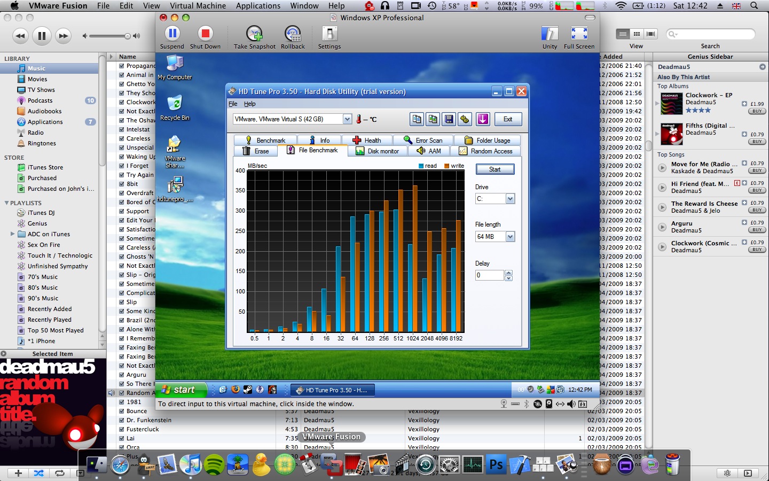Open the disk selector dropdown in HD Tune

(x=347, y=119)
